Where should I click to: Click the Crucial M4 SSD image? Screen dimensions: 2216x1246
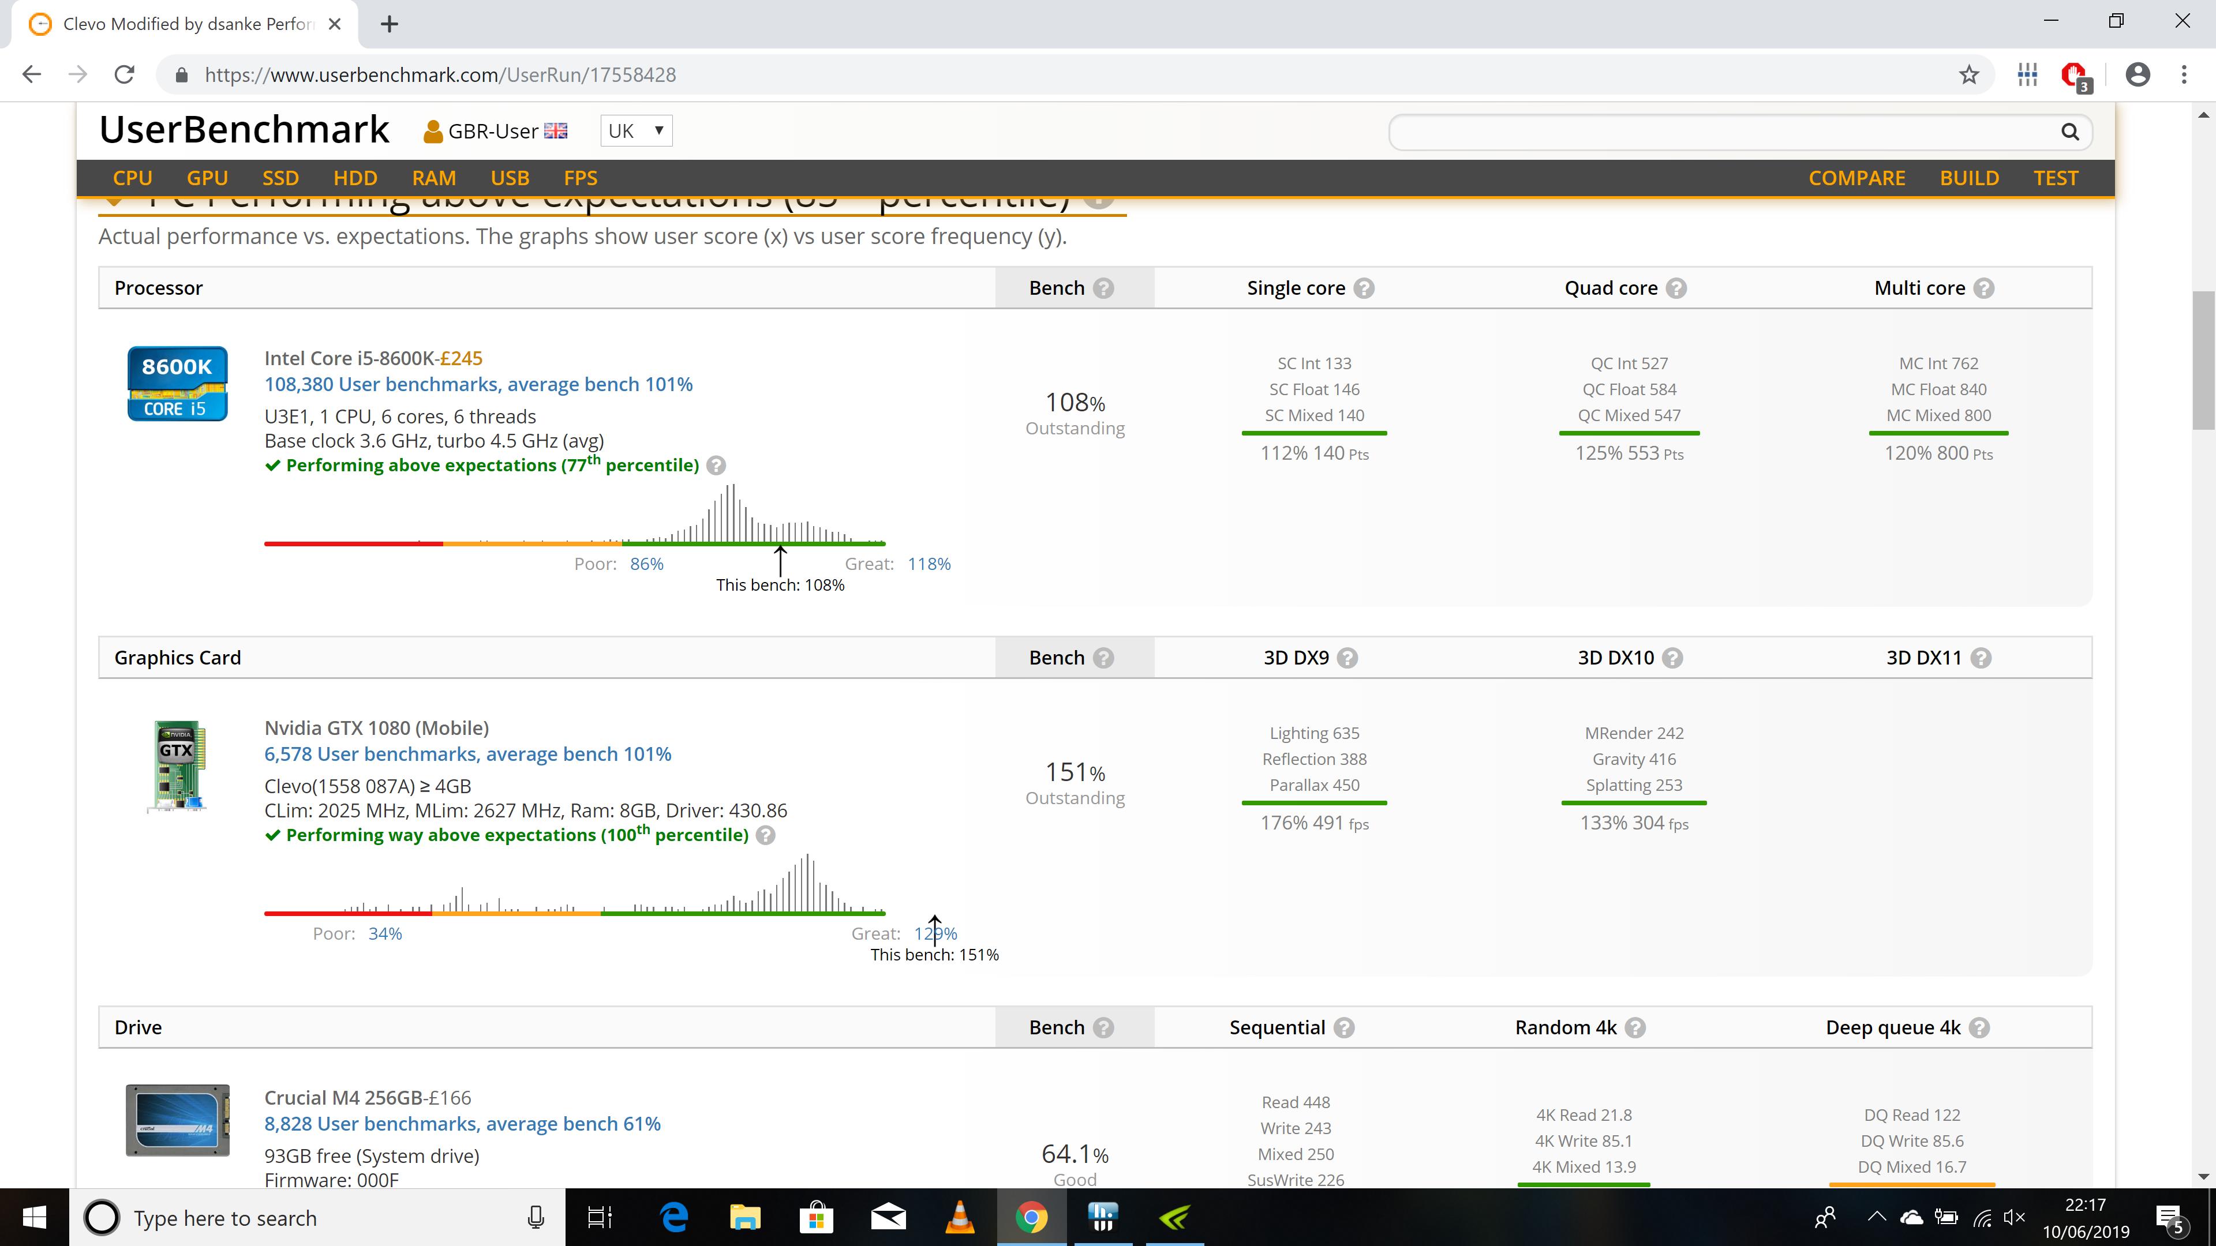(x=177, y=1120)
